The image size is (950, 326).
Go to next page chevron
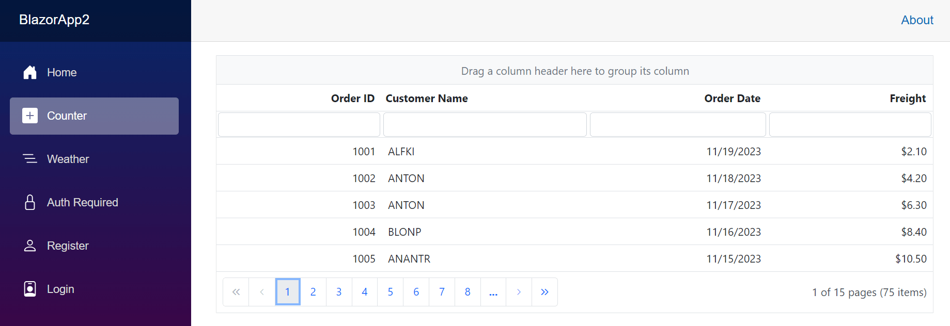(519, 292)
